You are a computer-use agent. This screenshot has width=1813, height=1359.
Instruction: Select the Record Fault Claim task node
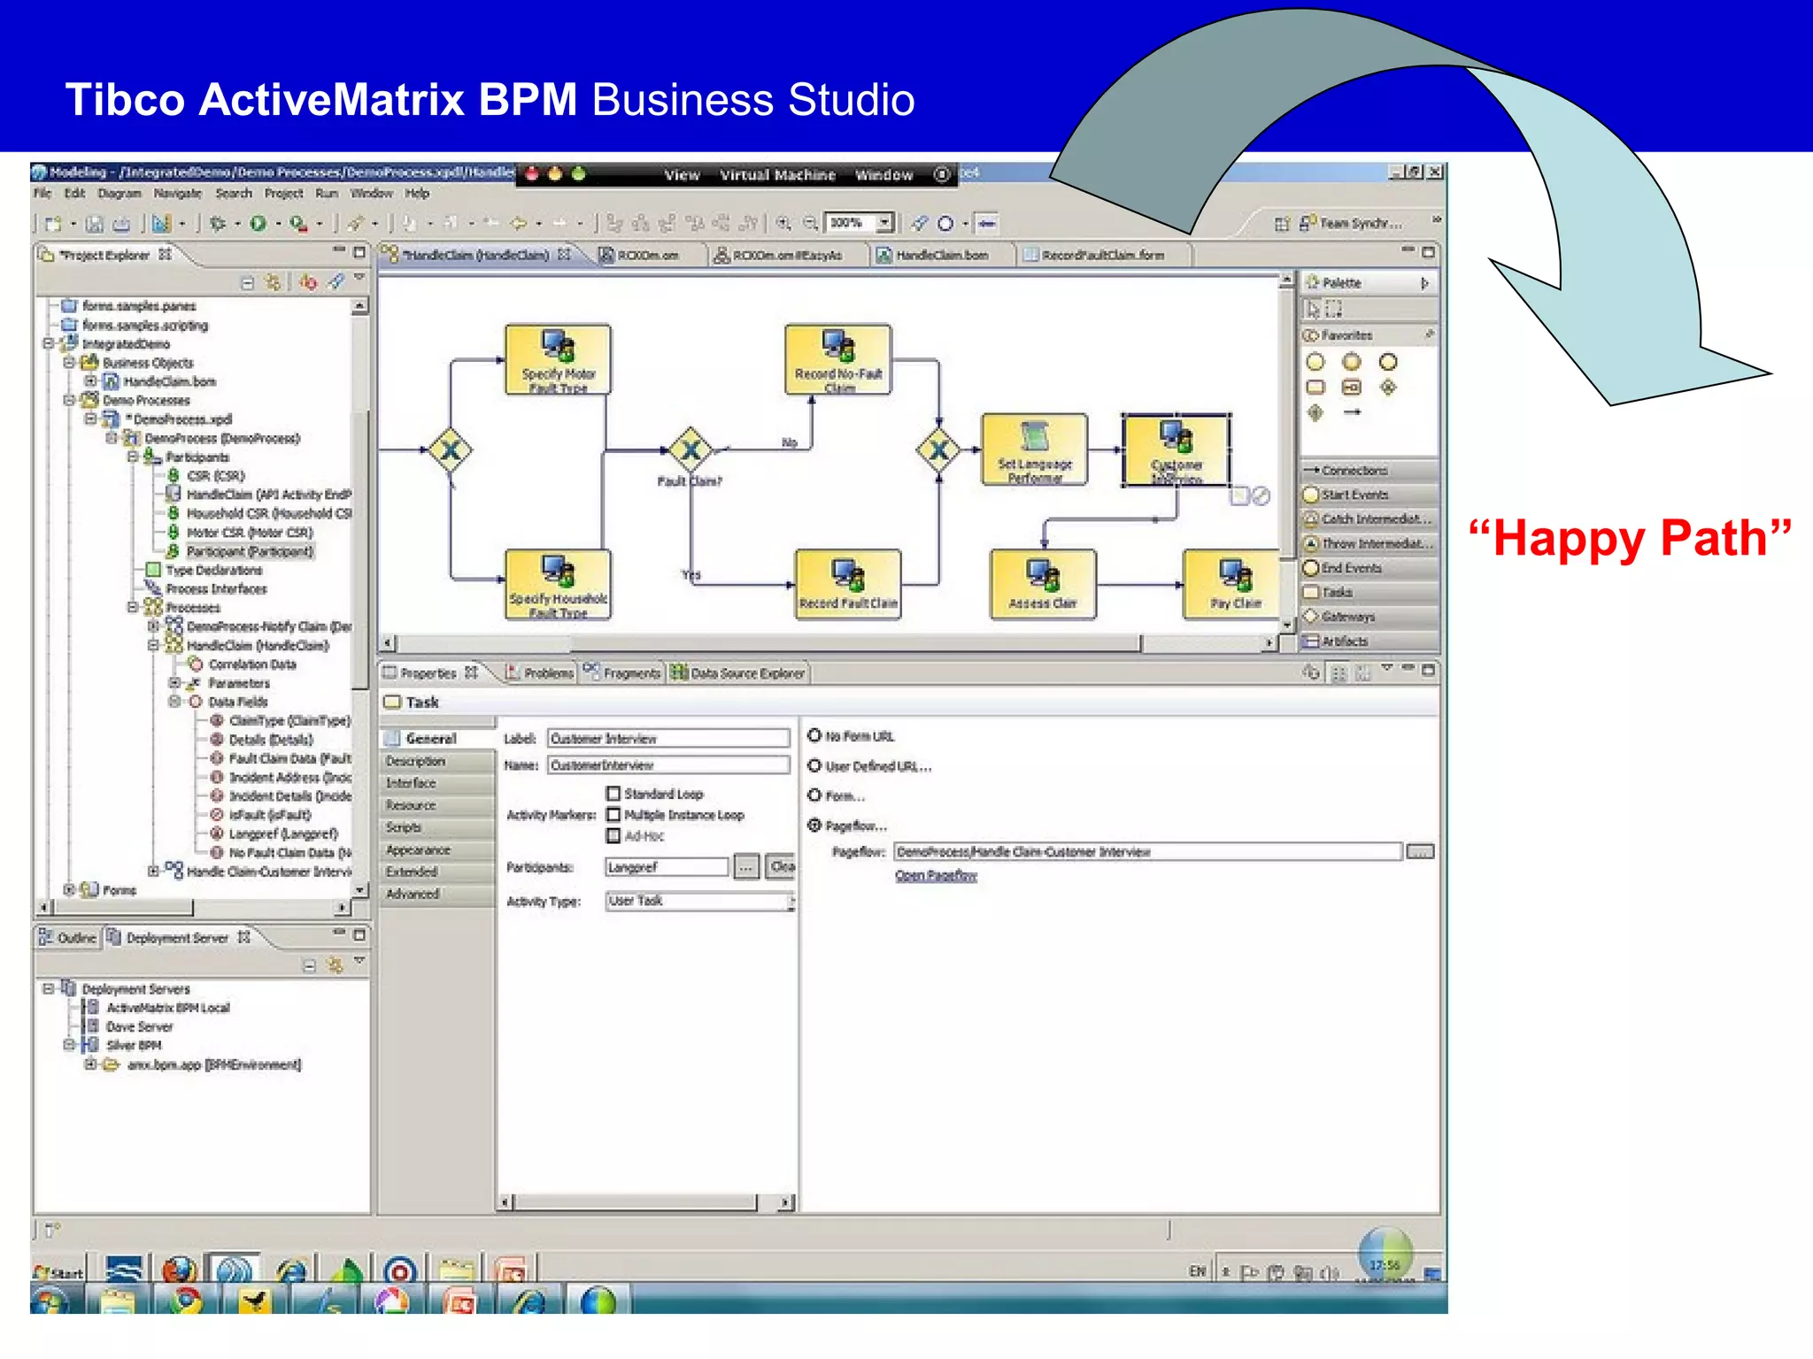point(848,584)
